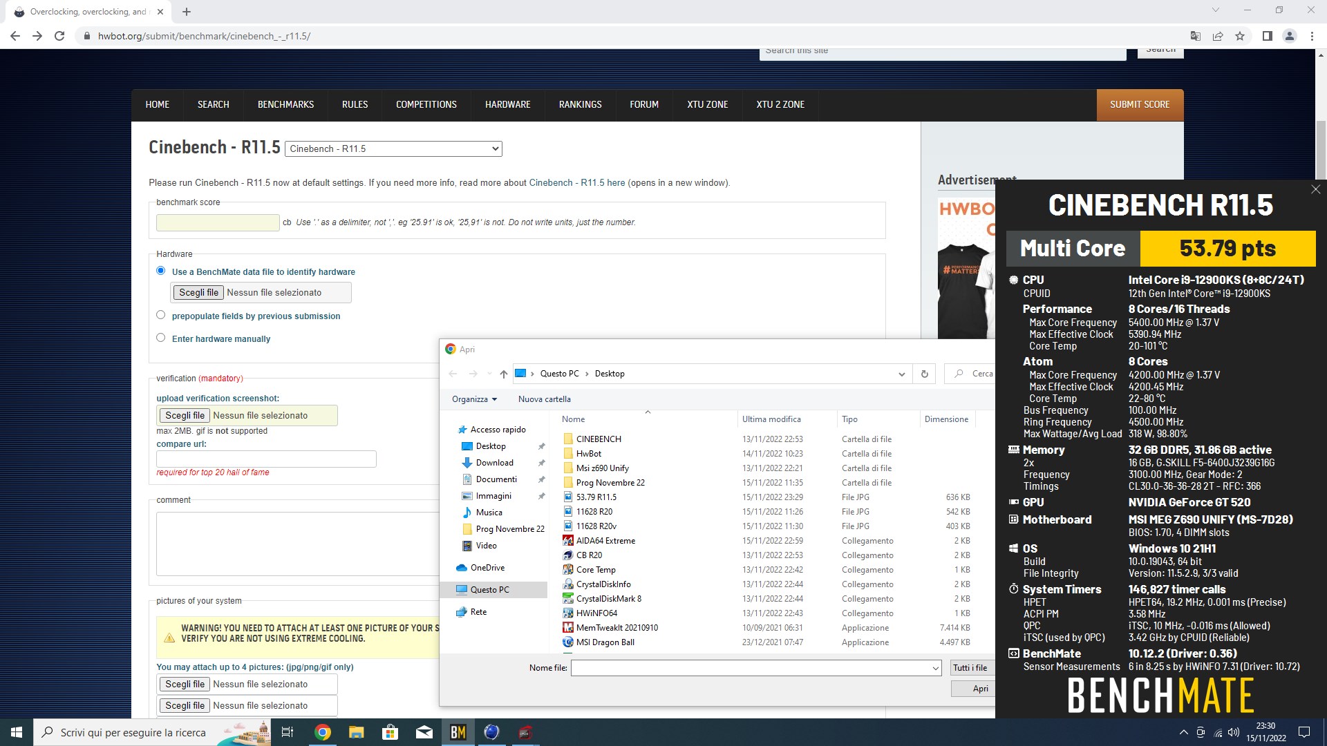Go to XTU 2 ZONE

click(x=780, y=105)
